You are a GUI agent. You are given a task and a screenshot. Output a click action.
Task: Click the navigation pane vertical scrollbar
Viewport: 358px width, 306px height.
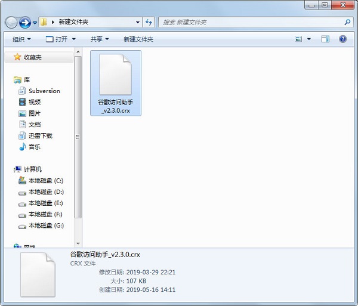click(78, 137)
